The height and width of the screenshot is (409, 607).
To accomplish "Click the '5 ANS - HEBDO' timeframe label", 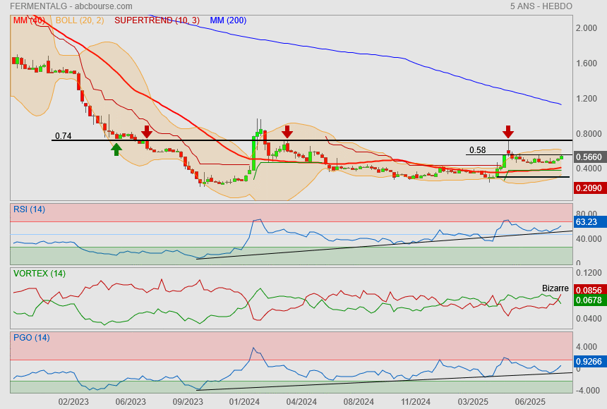I will click(x=541, y=6).
